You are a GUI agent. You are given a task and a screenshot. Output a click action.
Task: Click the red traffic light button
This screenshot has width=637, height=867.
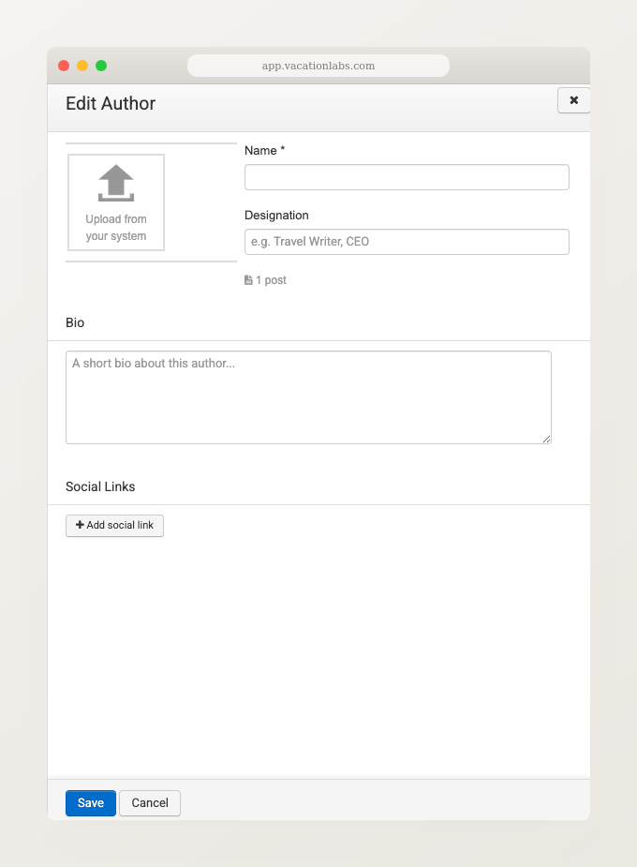(63, 66)
